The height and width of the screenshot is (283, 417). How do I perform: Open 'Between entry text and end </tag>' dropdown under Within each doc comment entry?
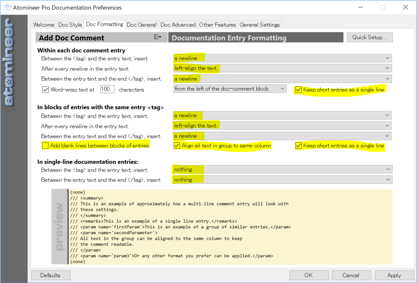point(283,79)
